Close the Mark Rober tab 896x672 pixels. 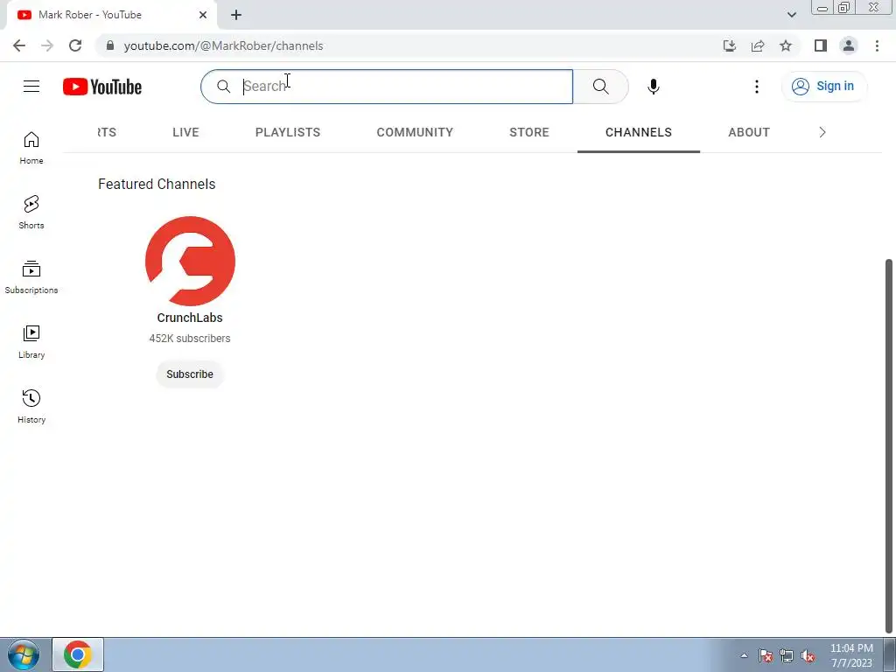[x=203, y=15]
